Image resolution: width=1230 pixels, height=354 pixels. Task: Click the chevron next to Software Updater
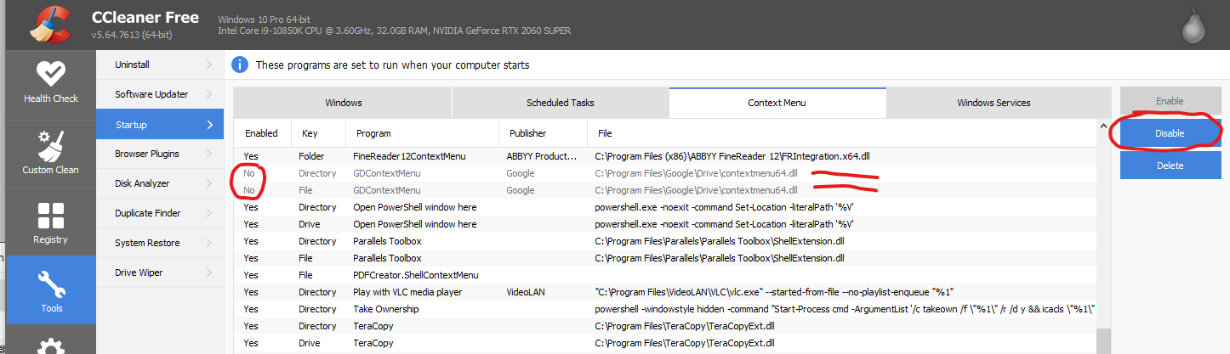209,94
